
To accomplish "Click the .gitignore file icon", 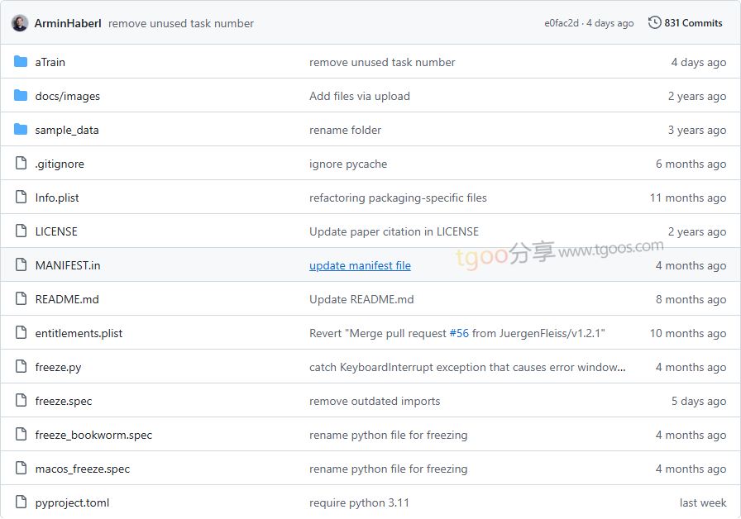I will coord(21,164).
